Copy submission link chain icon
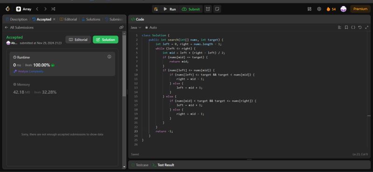The width and height of the screenshot is (373, 172). [121, 28]
